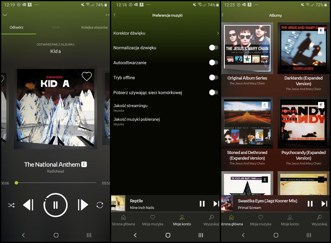
Task: Turn on Tryb offline
Action: (x=214, y=77)
